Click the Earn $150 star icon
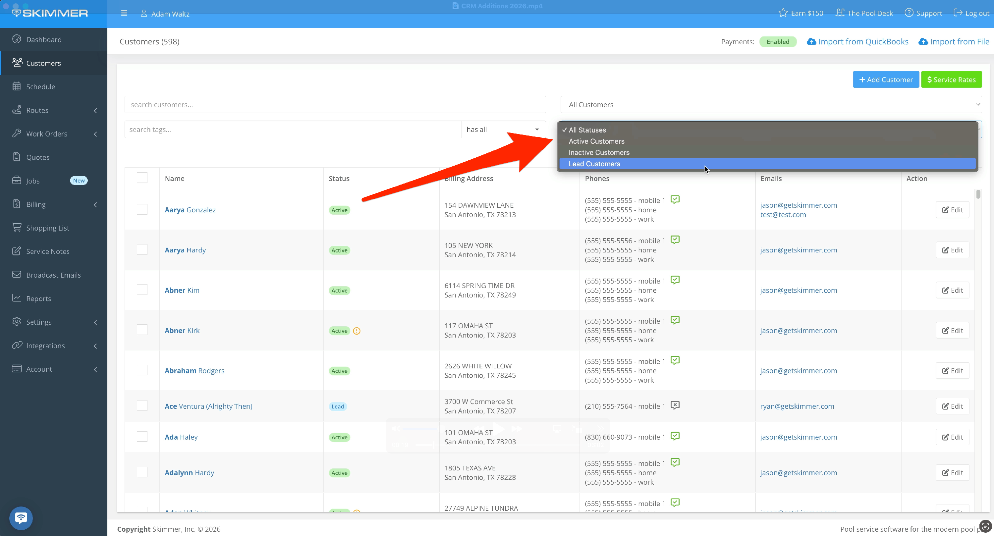Screen dimensions: 994x536 (783, 13)
